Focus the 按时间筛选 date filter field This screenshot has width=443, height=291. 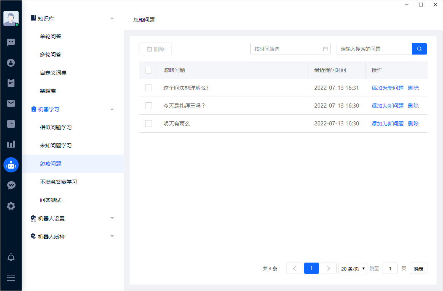click(290, 49)
